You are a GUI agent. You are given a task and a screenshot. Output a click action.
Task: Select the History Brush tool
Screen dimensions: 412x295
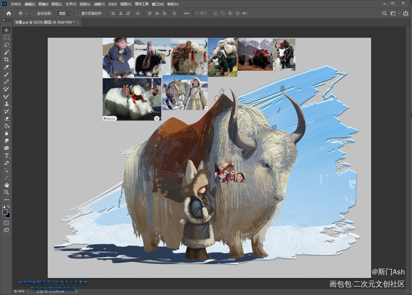pyautogui.click(x=7, y=111)
